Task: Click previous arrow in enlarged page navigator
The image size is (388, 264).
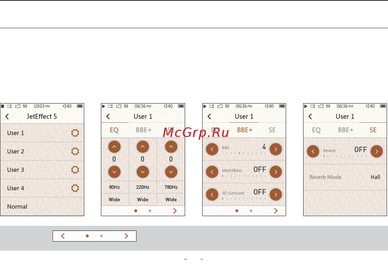Action: pos(63,236)
